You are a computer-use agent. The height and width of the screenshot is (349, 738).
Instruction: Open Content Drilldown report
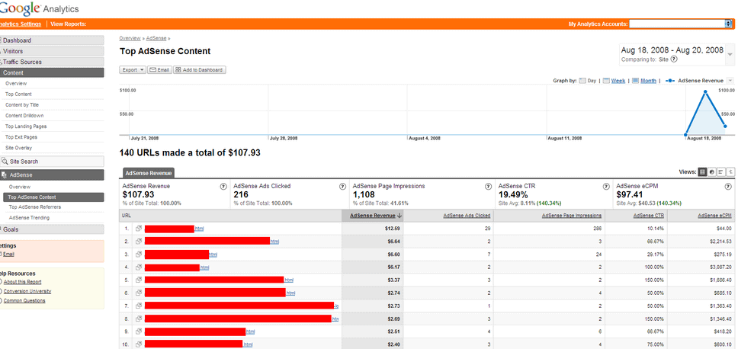tap(24, 116)
